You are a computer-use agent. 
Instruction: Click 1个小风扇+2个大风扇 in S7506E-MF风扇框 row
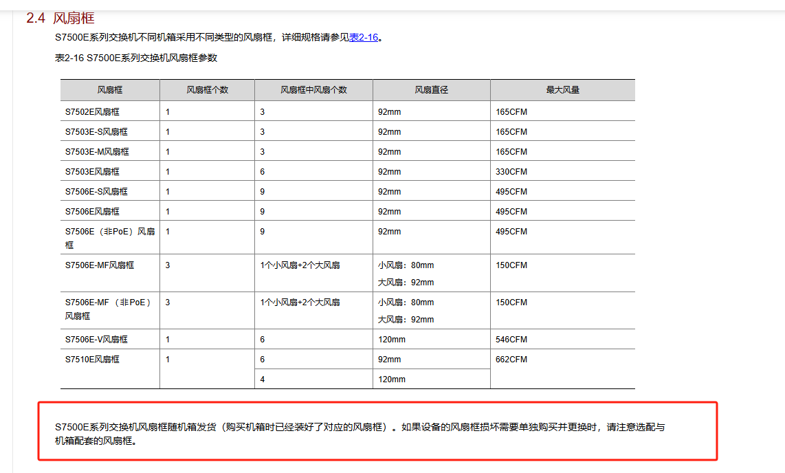(x=300, y=265)
